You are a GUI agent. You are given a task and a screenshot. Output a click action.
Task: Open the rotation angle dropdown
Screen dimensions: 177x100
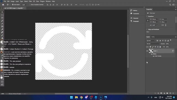tap(157, 25)
